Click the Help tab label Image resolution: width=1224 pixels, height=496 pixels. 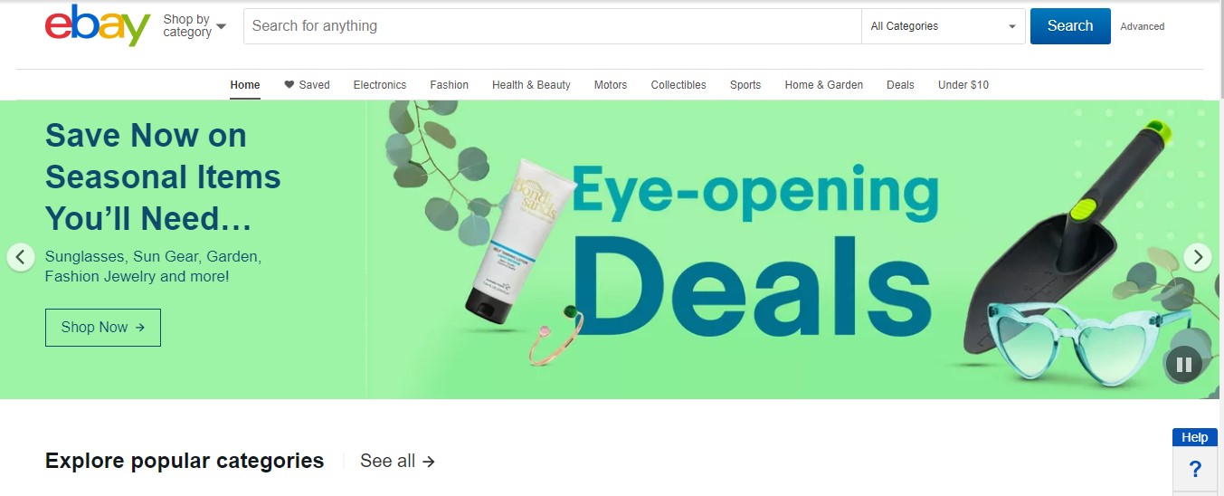1195,437
